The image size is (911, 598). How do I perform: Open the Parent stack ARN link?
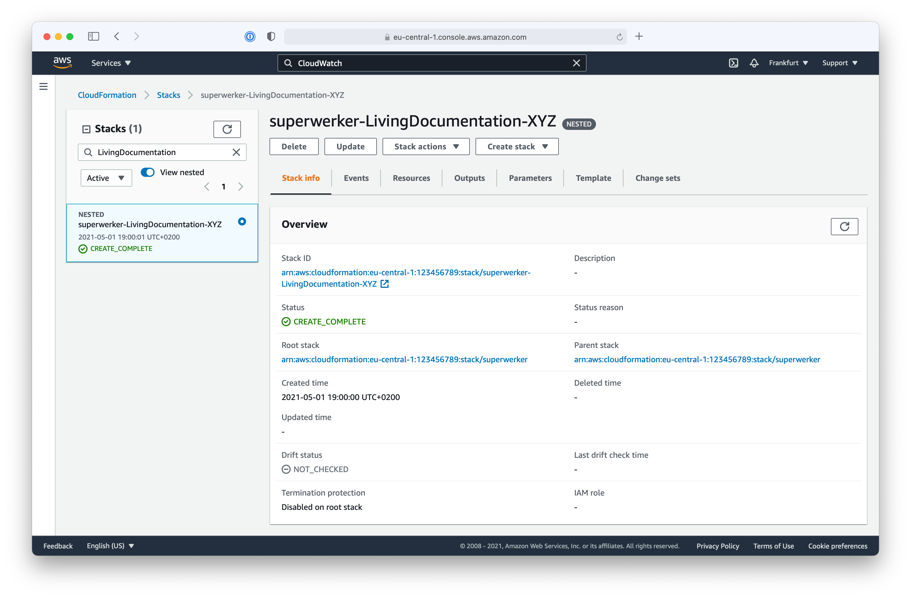pos(697,359)
